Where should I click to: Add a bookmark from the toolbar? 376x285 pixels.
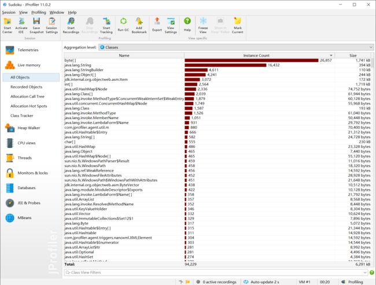tap(139, 25)
